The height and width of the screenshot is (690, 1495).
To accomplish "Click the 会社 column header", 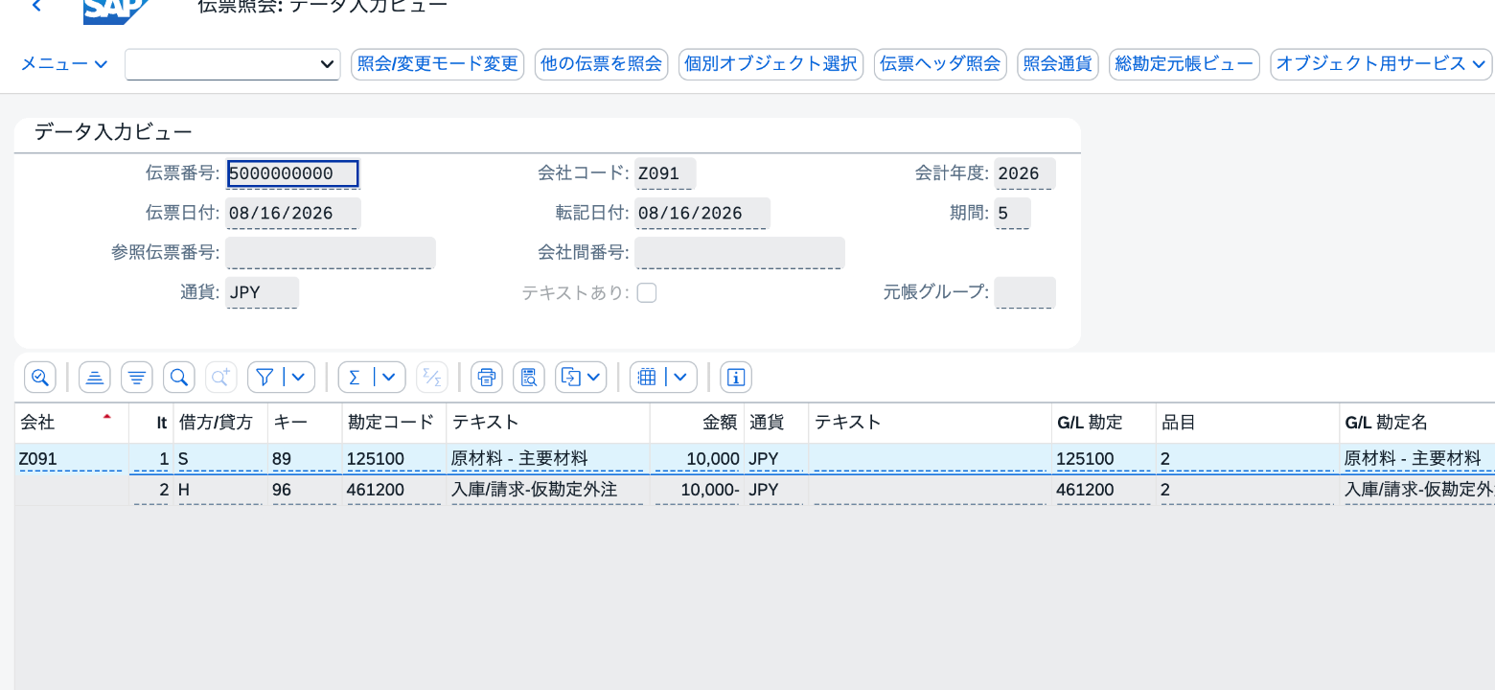I will point(71,423).
